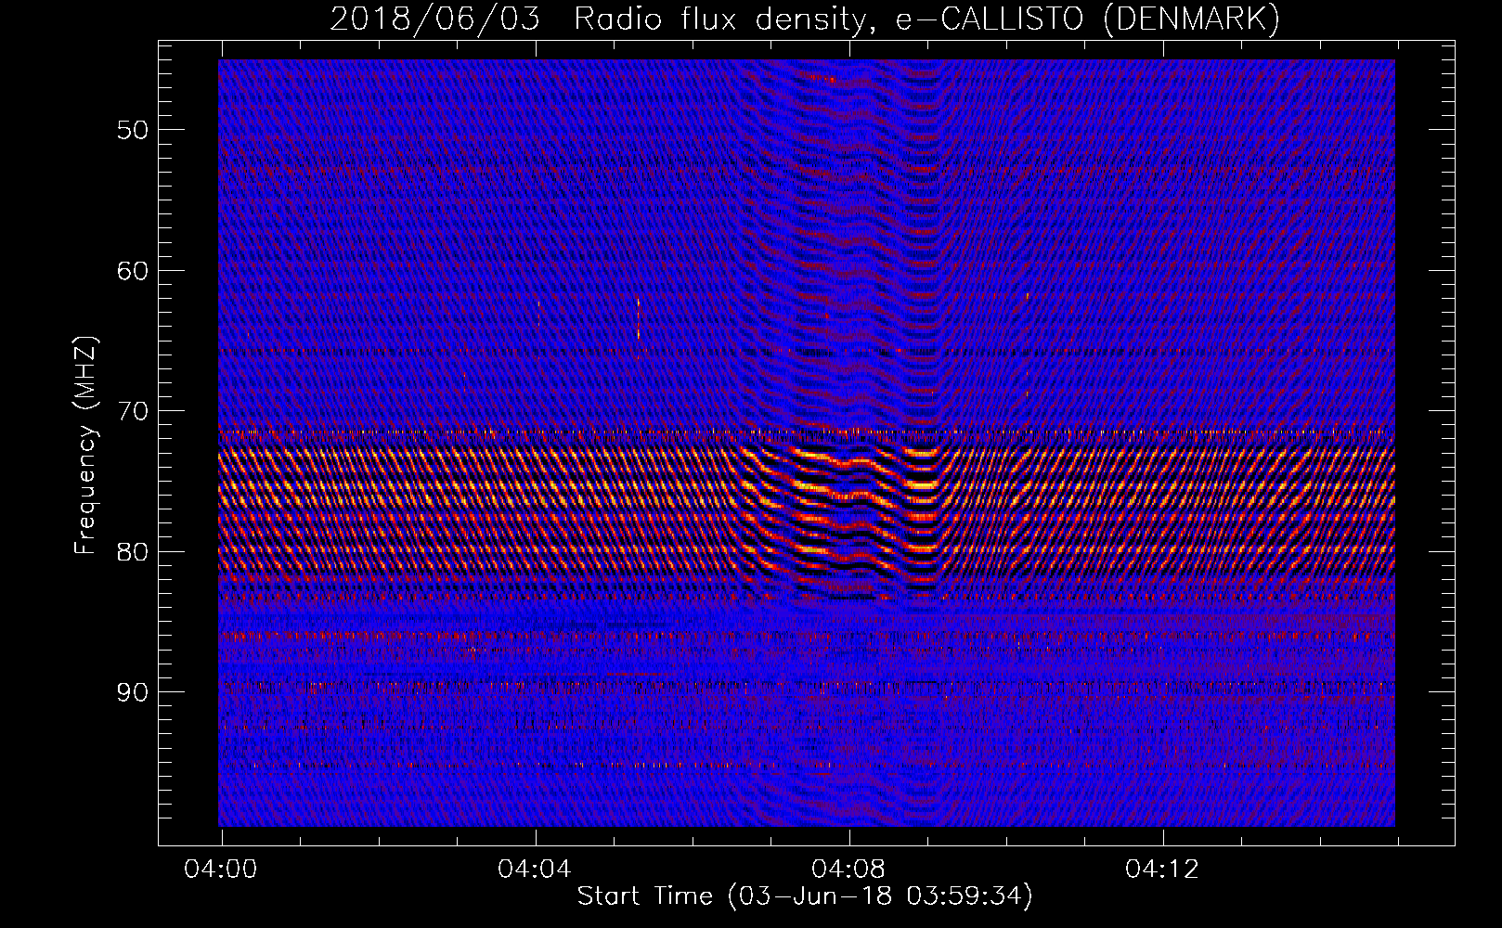Click the 04:12 time tick label
This screenshot has height=928, width=1502.
(x=1162, y=870)
